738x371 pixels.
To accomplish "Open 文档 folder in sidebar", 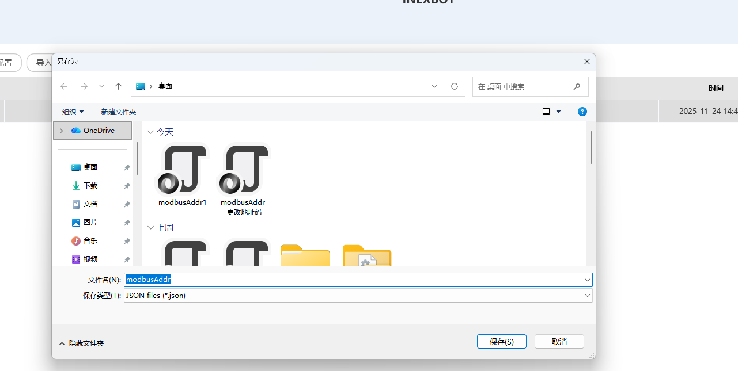I will click(x=90, y=204).
